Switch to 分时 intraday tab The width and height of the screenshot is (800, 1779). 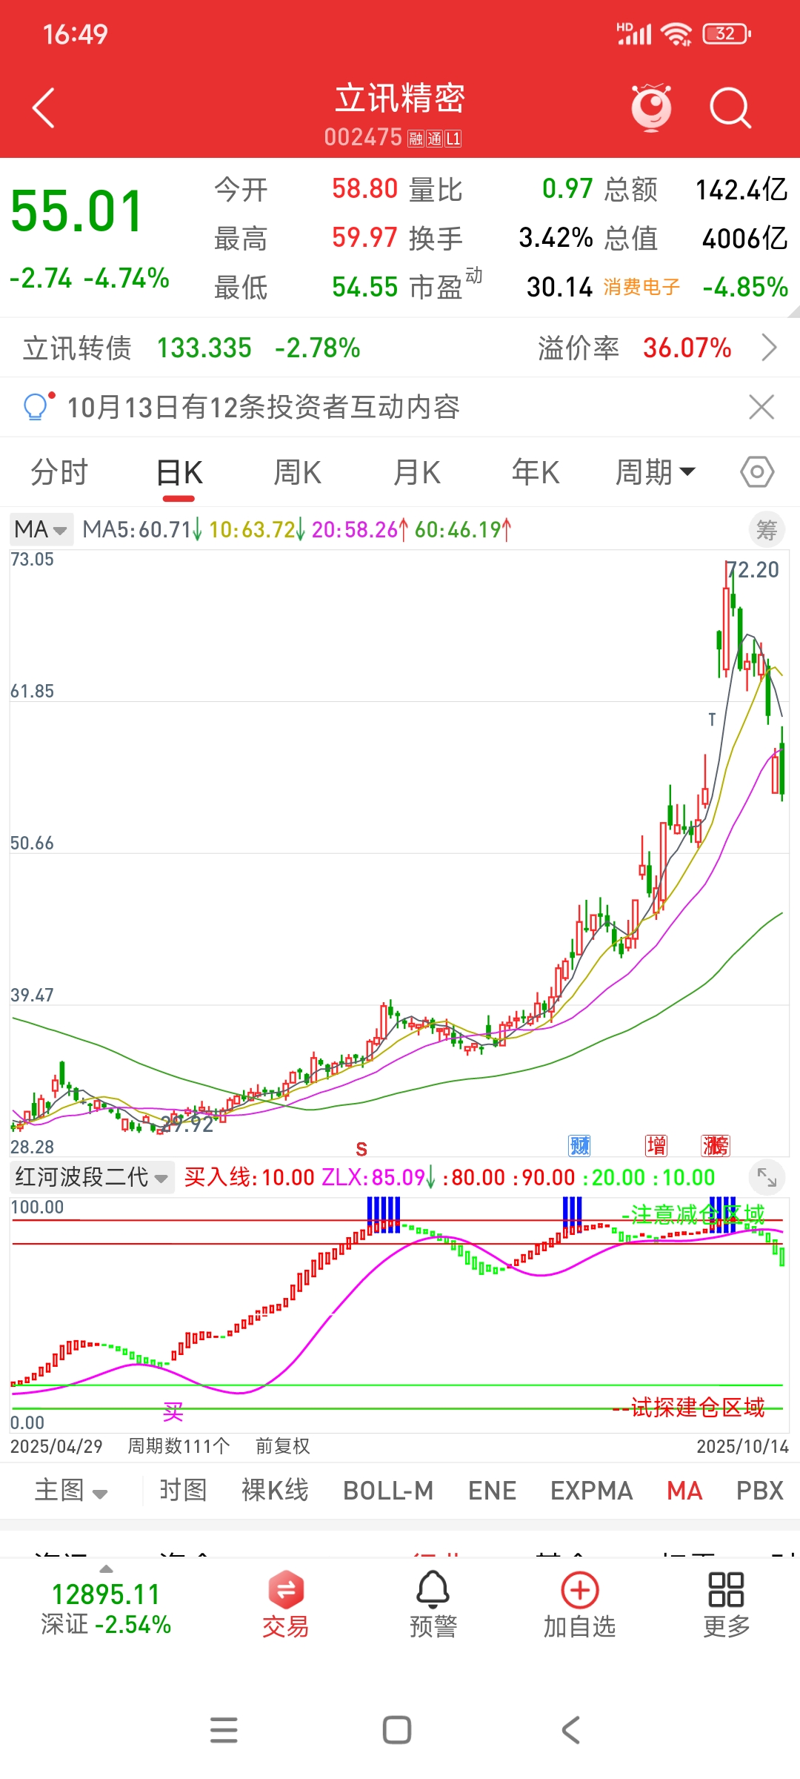click(x=59, y=472)
